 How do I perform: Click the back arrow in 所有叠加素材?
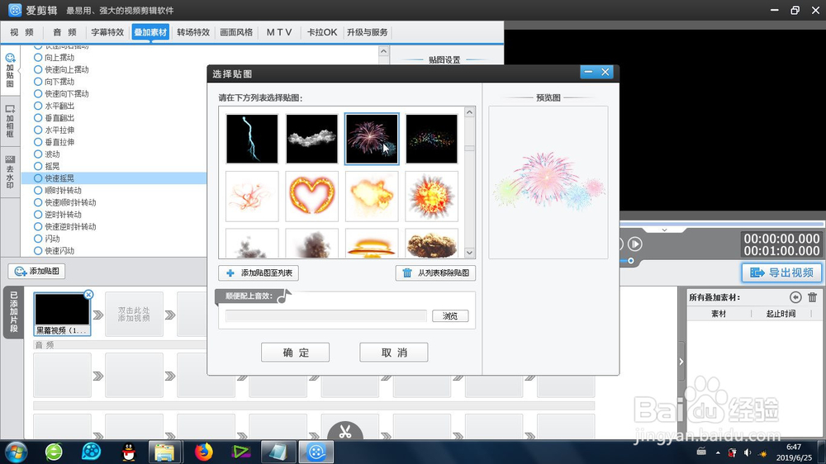[795, 297]
